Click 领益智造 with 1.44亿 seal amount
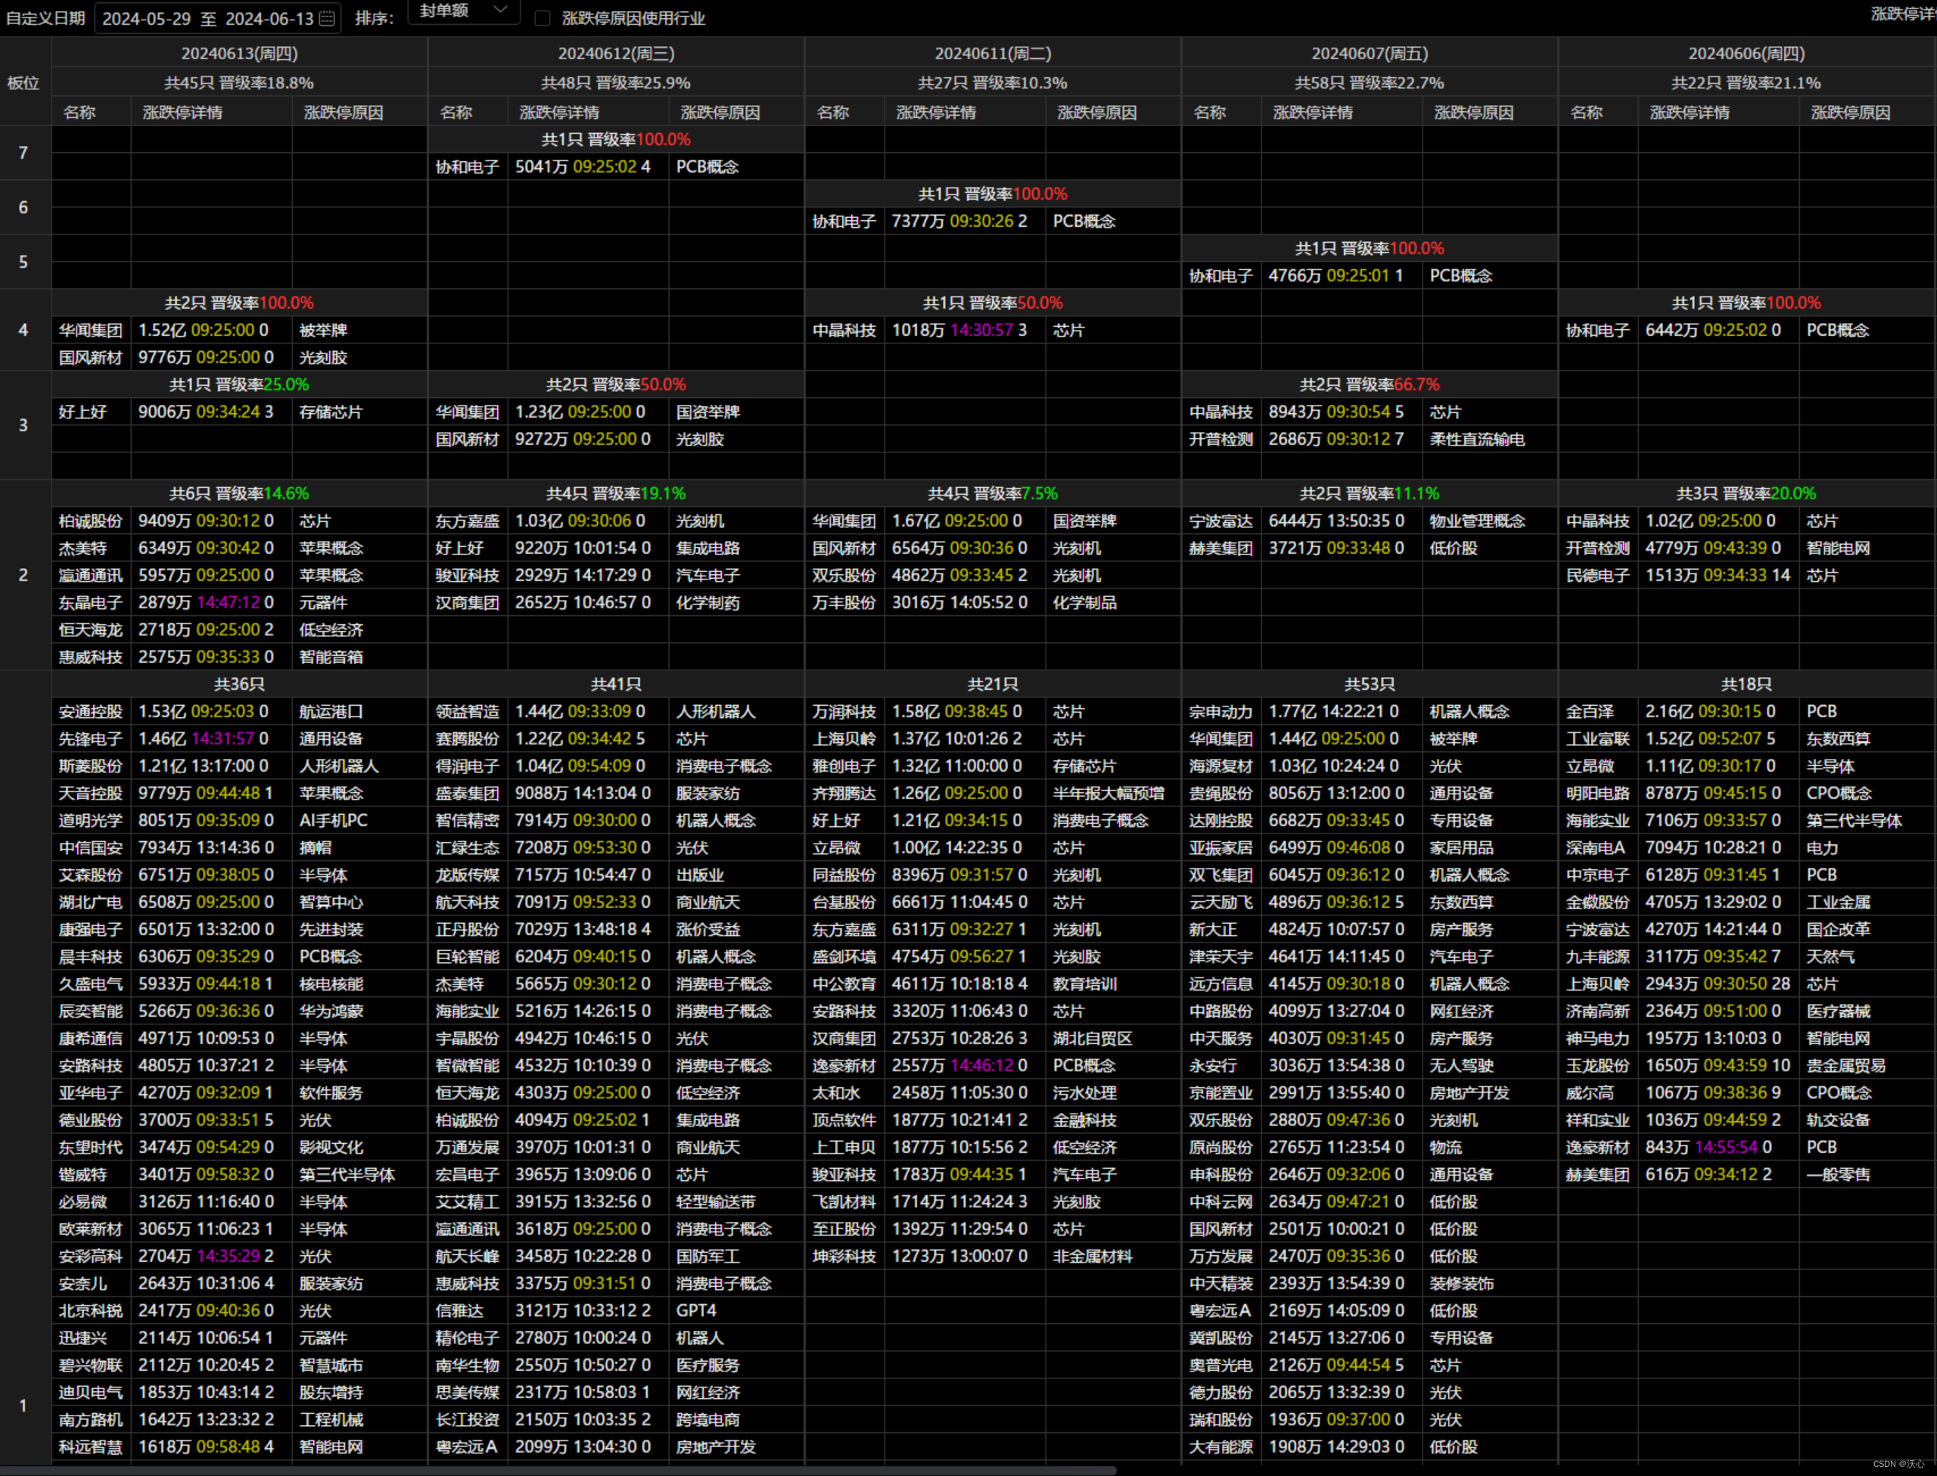Screen dimensions: 1937x1476 468,712
